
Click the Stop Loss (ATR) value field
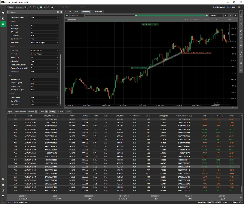[x=44, y=83]
